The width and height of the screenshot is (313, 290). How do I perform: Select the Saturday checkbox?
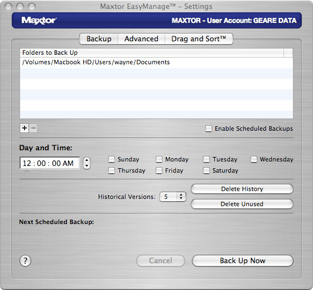[206, 170]
